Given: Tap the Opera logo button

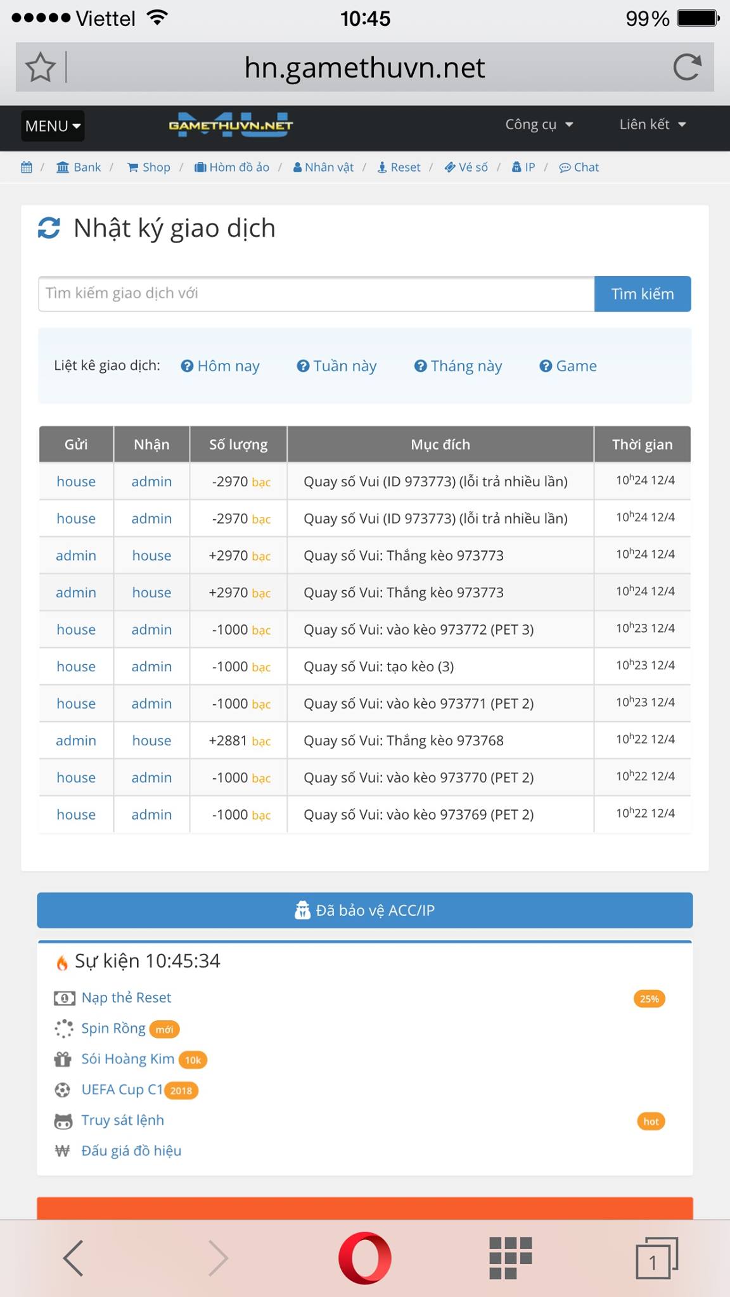Looking at the screenshot, I should [365, 1258].
